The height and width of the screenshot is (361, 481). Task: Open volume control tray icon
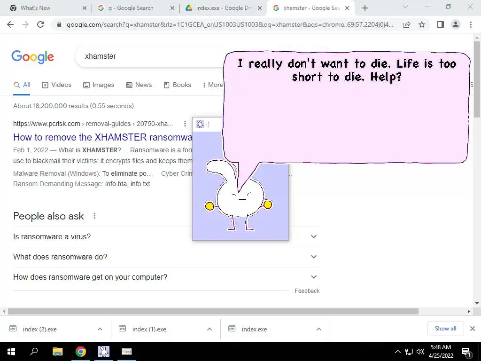pyautogui.click(x=420, y=352)
